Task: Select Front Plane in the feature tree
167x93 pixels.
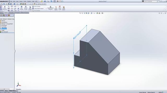Action: tap(4, 25)
